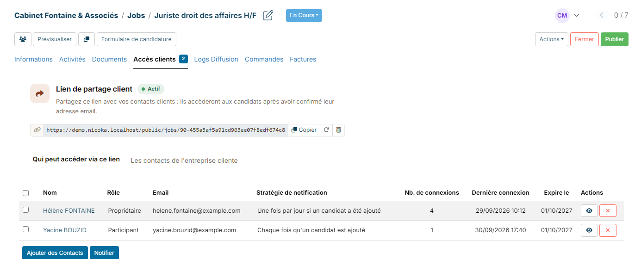Remove Yacine BOUZID access with red X
The image size is (635, 259).
(x=608, y=230)
